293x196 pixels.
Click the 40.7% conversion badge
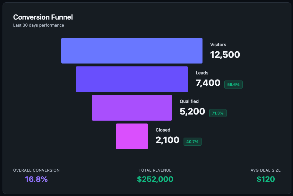(x=192, y=142)
